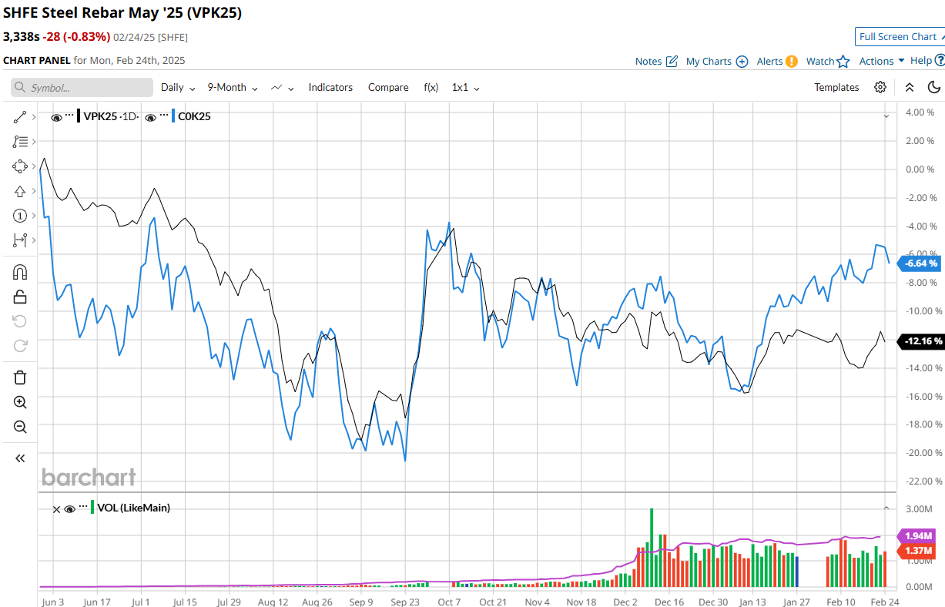Click the magnet snap mode icon
Image resolution: width=945 pixels, height=607 pixels.
20,272
